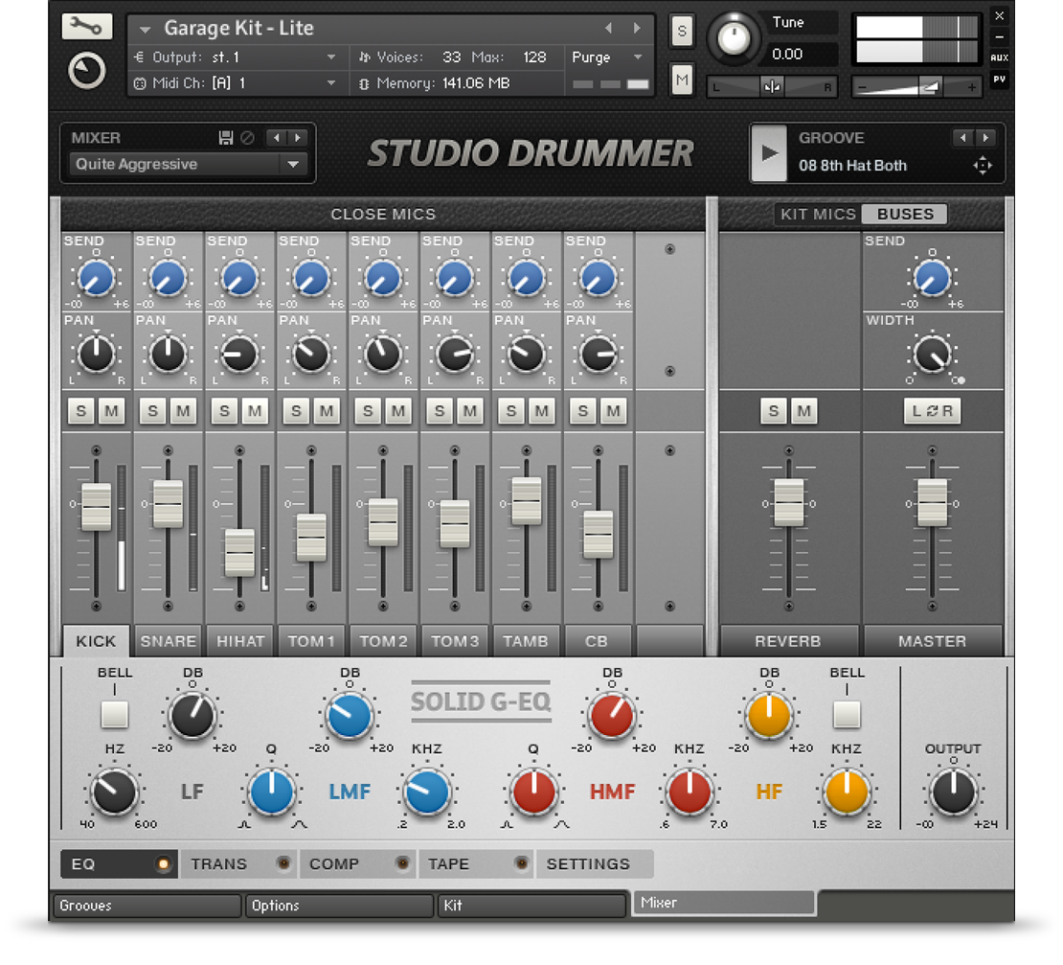Click the reset mixer preset icon

point(247,138)
